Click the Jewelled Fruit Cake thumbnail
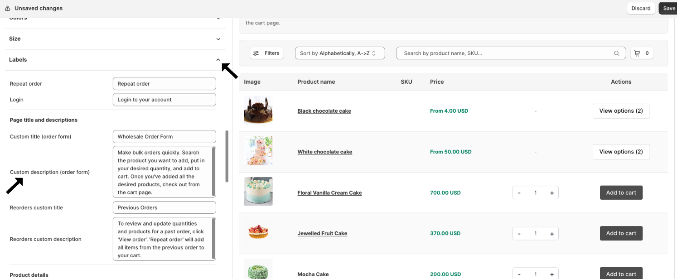The width and height of the screenshot is (677, 279). coord(258,232)
